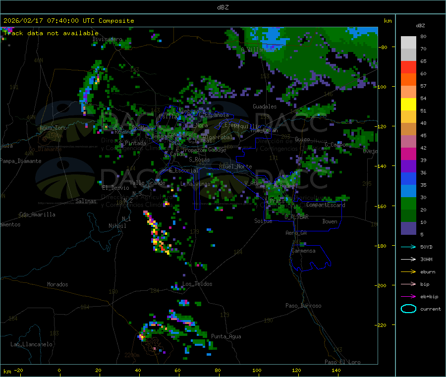Image resolution: width=446 pixels, height=377 pixels.
Task: Click the 'S_Pintada' location label
Action: (132, 143)
